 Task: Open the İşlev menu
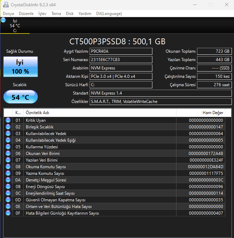(x=42, y=14)
